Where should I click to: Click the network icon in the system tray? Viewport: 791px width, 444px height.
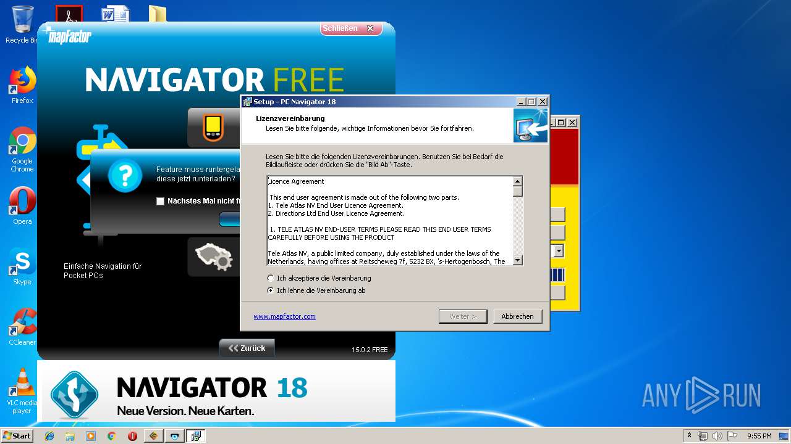[703, 436]
